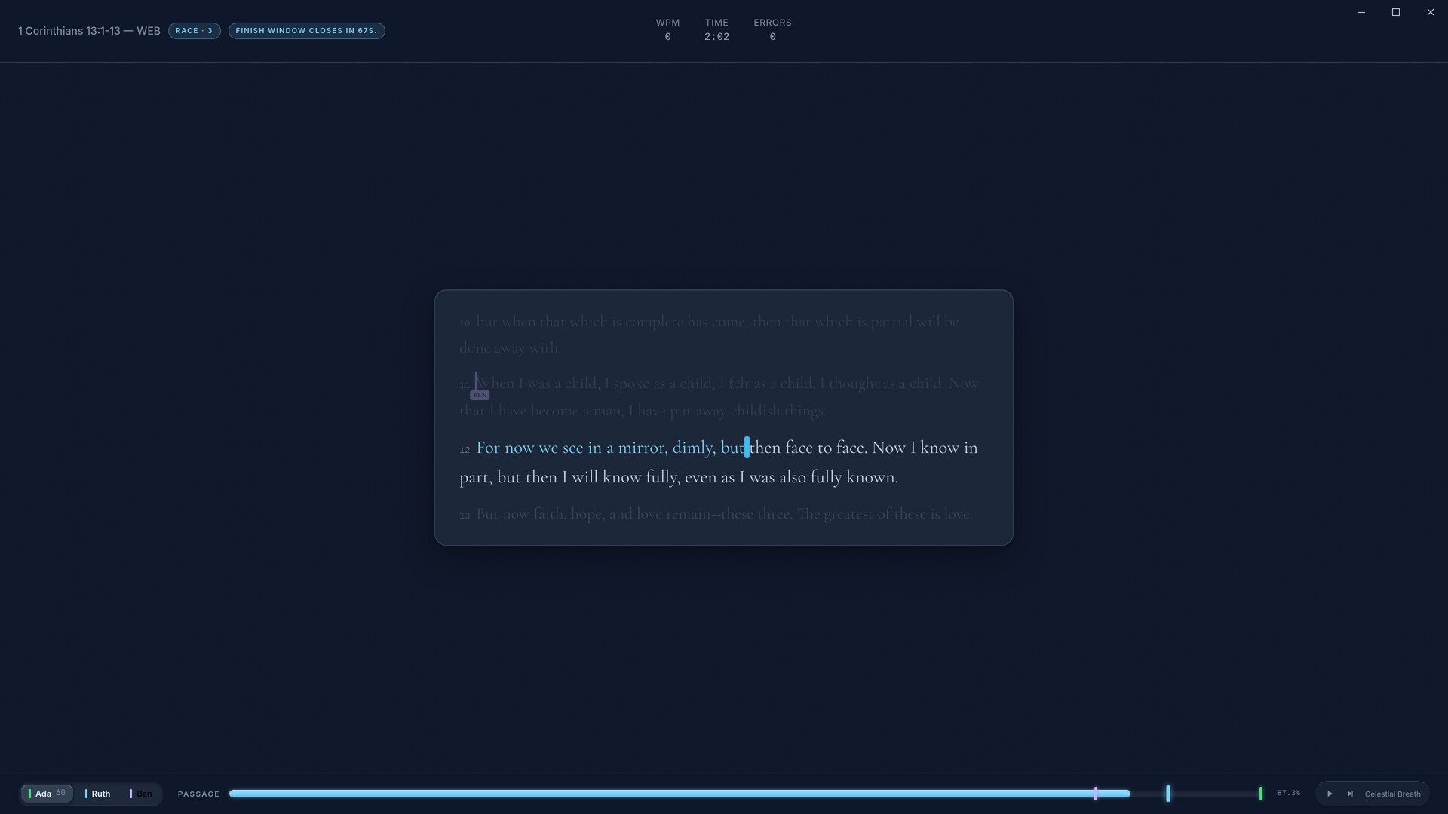
Task: Click the dimmed verse 11 text
Action: (719, 397)
